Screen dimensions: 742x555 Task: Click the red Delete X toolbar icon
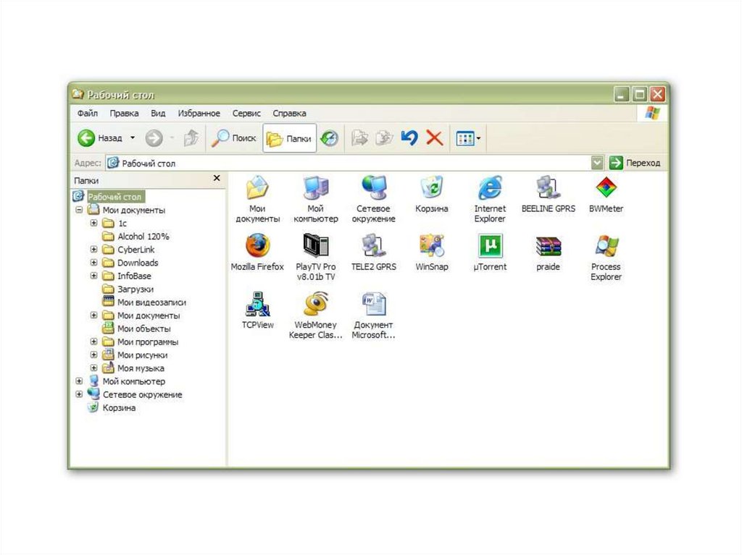pos(435,138)
